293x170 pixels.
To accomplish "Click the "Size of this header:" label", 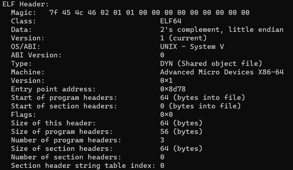I will 53,123.
